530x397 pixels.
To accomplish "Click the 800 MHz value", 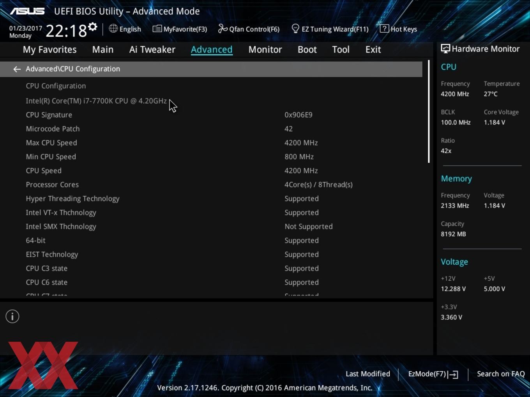I will coord(299,157).
